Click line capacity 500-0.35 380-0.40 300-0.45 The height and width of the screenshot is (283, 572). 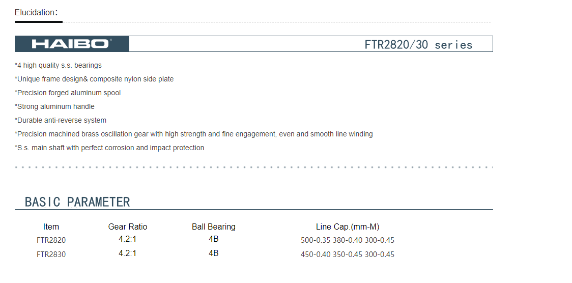coord(347,240)
